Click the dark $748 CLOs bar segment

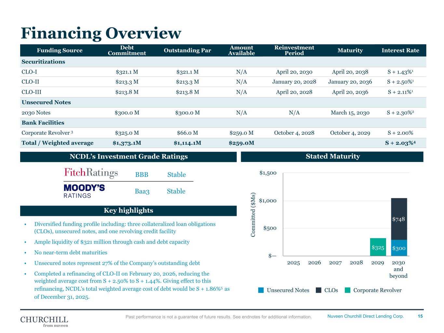[398, 219]
